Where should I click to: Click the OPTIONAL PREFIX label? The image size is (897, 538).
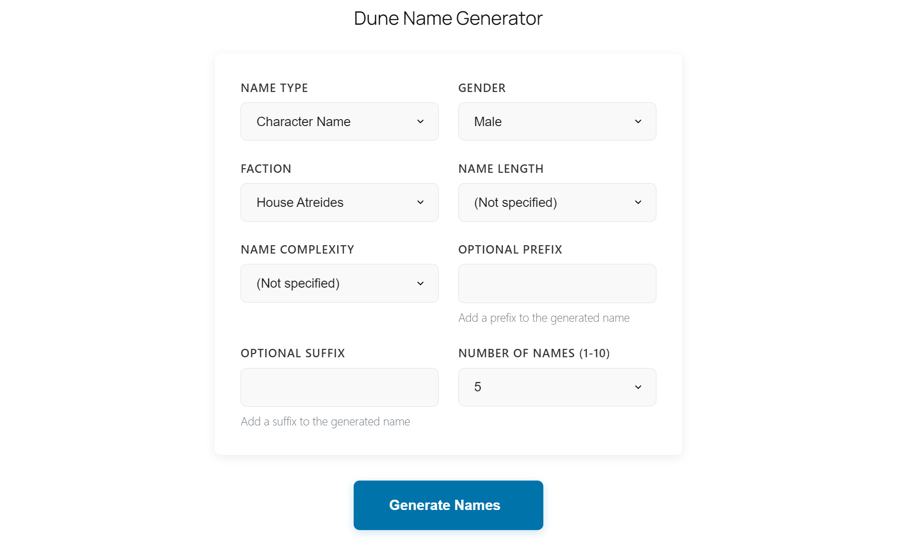point(510,249)
